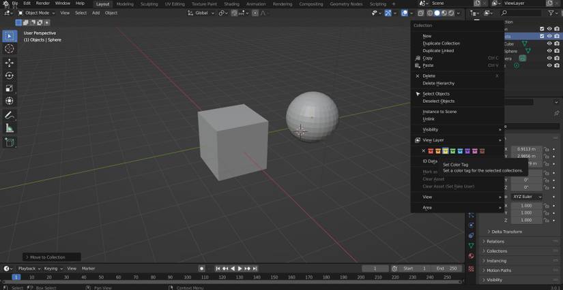This screenshot has width=563, height=290.
Task: Open the XYZ Euler rotation mode dropdown
Action: pyautogui.click(x=527, y=197)
